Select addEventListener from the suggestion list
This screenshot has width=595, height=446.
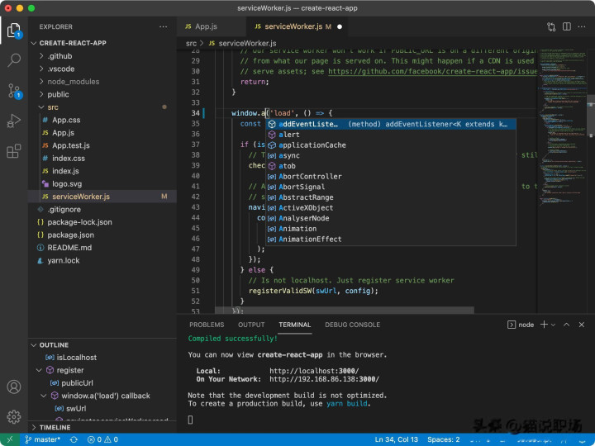[309, 124]
